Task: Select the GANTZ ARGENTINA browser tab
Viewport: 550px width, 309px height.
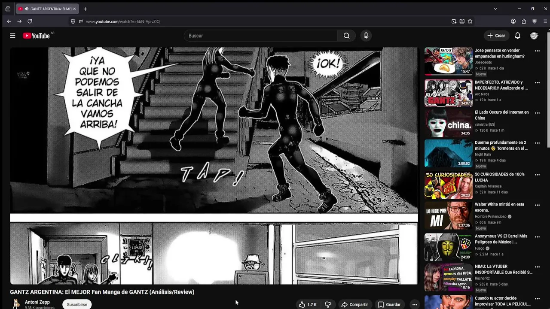Action: pyautogui.click(x=47, y=9)
